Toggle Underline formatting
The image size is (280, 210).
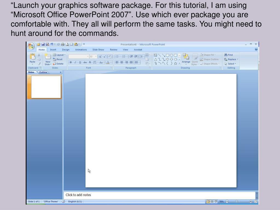(80, 62)
